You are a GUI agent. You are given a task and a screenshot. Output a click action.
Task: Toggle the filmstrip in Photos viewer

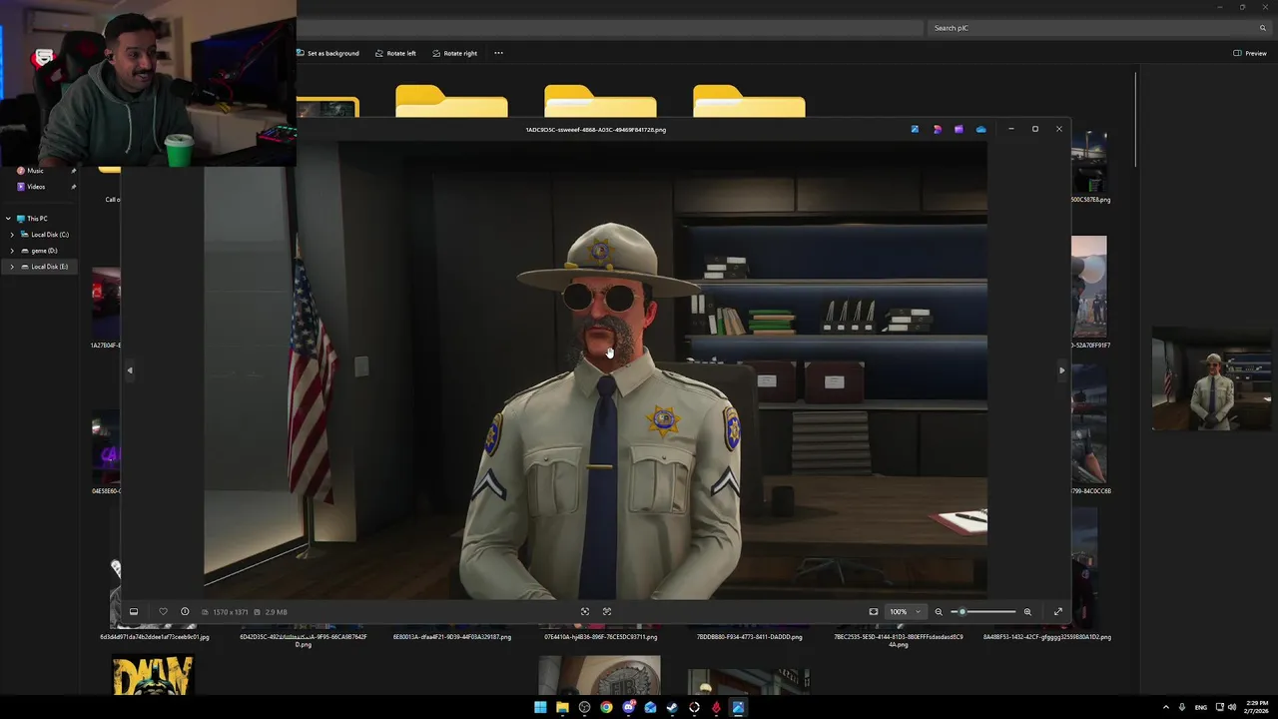(x=134, y=612)
